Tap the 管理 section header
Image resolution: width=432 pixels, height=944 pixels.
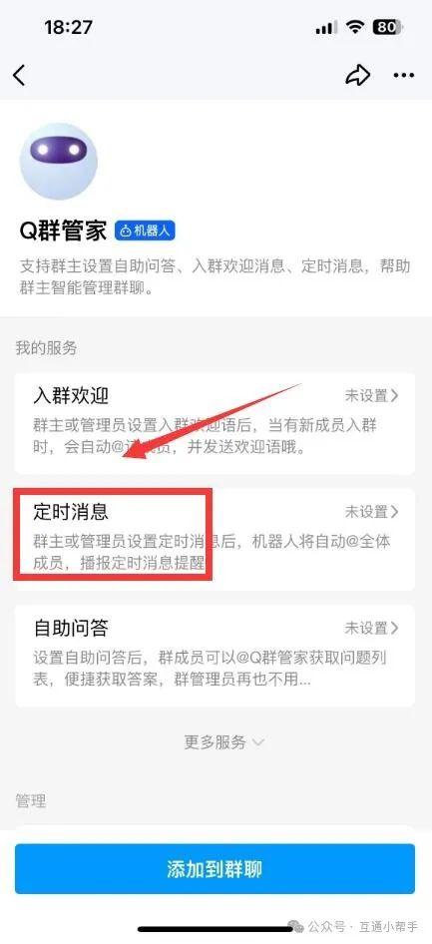point(31,800)
